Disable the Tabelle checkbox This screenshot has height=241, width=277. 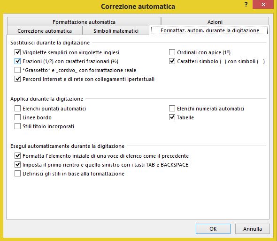coord(172,117)
